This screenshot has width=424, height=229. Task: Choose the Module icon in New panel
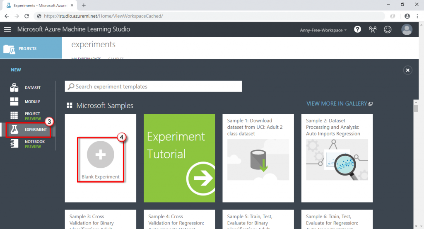click(x=14, y=101)
